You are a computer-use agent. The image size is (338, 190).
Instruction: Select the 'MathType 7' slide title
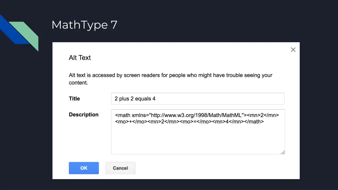click(x=84, y=25)
